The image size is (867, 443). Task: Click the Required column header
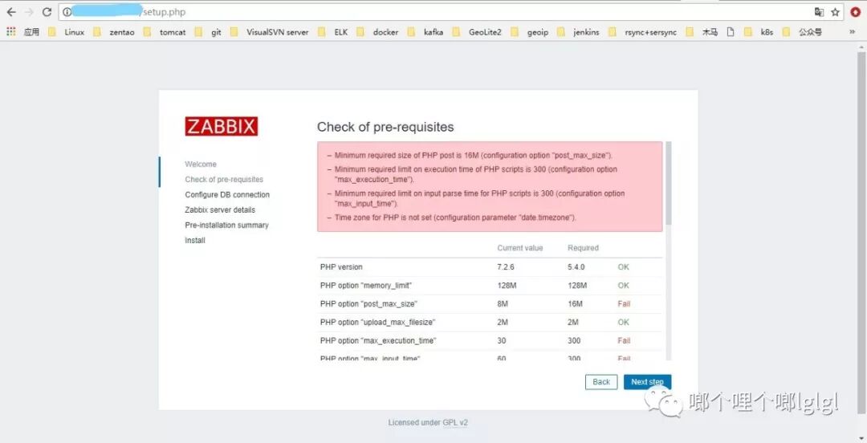click(583, 248)
